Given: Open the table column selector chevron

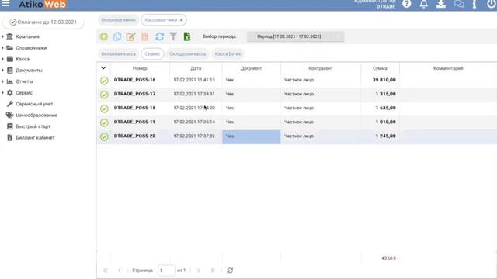Looking at the screenshot, I should click(103, 67).
